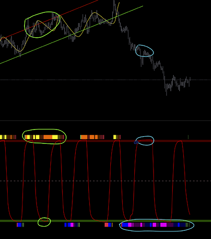This screenshot has height=239, width=211.
Task: Click the second orange top color bar group
Action: tap(92, 137)
